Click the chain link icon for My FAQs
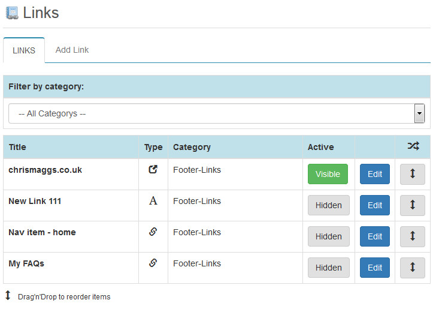Screen dimensions: 436x336 [x=153, y=263]
